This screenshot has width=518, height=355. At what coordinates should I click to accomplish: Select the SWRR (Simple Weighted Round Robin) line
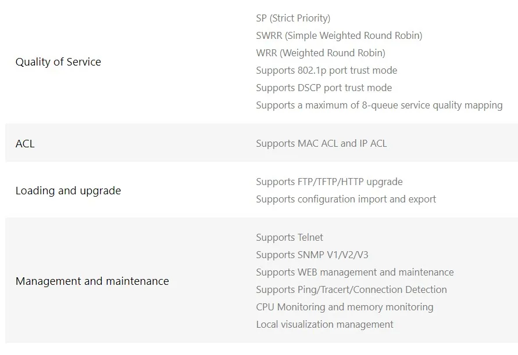click(339, 36)
